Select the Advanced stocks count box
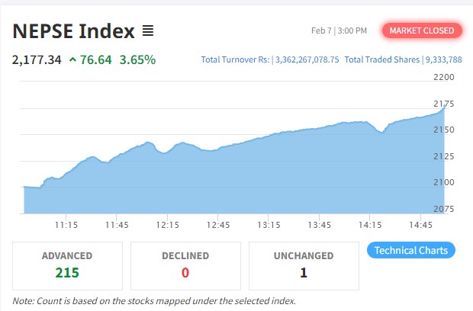Image resolution: width=473 pixels, height=311 pixels. coord(67,264)
